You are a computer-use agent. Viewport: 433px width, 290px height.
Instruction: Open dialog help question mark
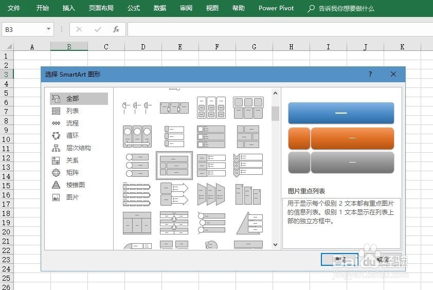pos(370,74)
